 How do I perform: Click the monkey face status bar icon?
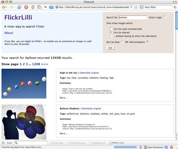[171, 147]
